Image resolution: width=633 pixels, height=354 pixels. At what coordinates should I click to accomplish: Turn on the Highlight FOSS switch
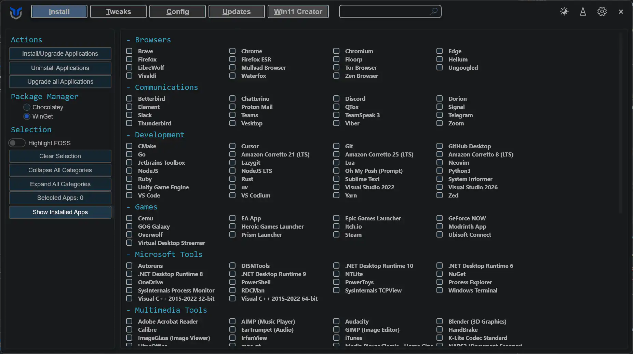(x=17, y=143)
